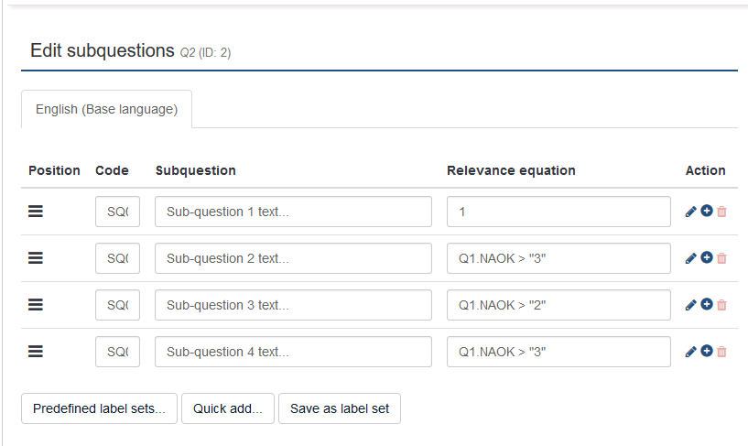Click the Quick add button
Image resolution: width=748 pixels, height=446 pixels.
tap(228, 408)
